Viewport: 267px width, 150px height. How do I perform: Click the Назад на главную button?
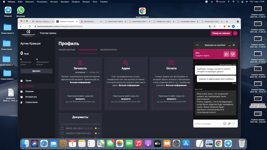(x=221, y=33)
